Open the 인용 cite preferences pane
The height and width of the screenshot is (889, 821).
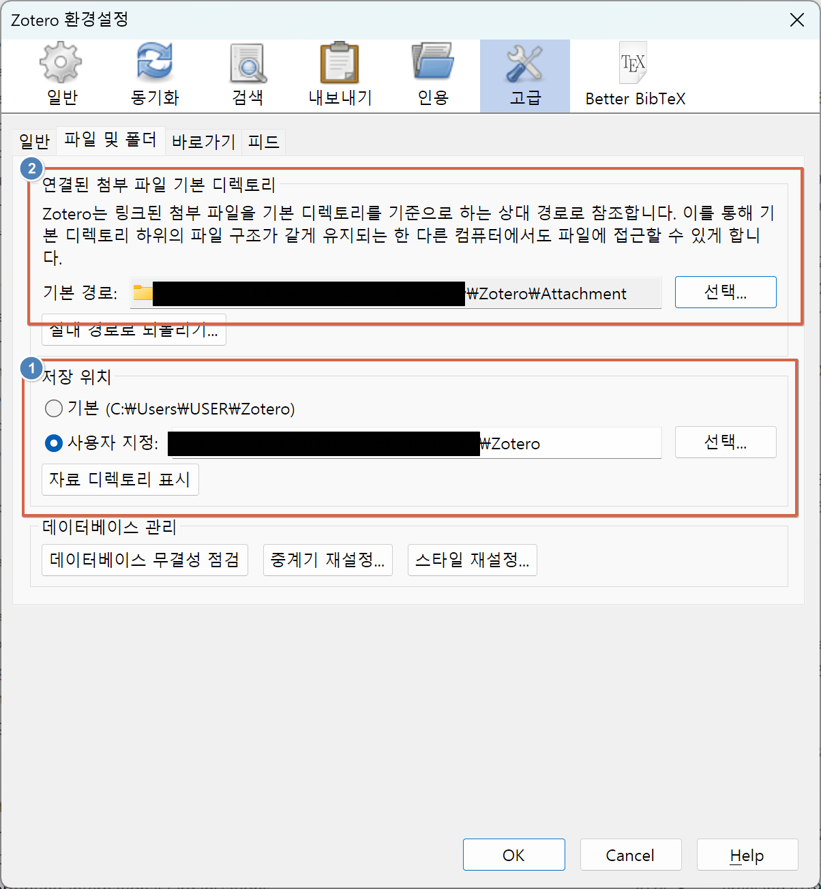tap(433, 76)
